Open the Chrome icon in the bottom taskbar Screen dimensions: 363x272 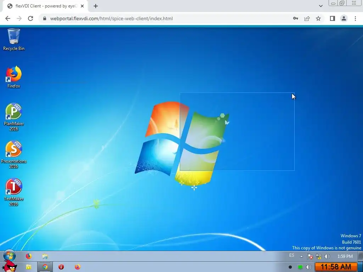pyautogui.click(x=45, y=267)
